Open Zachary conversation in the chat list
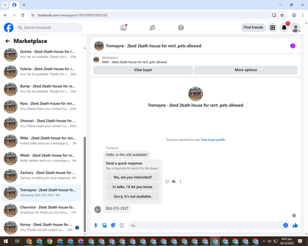 41,176
